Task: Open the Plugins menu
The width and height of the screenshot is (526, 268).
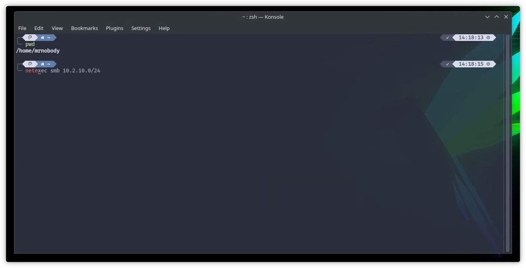Action: click(115, 28)
